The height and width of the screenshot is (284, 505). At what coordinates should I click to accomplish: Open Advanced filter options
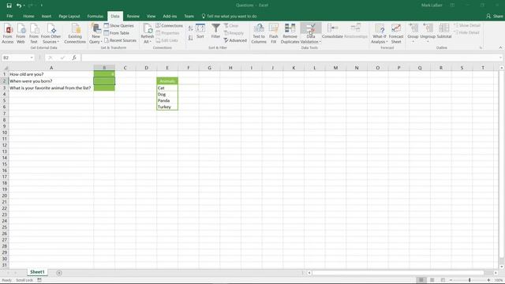coord(235,40)
